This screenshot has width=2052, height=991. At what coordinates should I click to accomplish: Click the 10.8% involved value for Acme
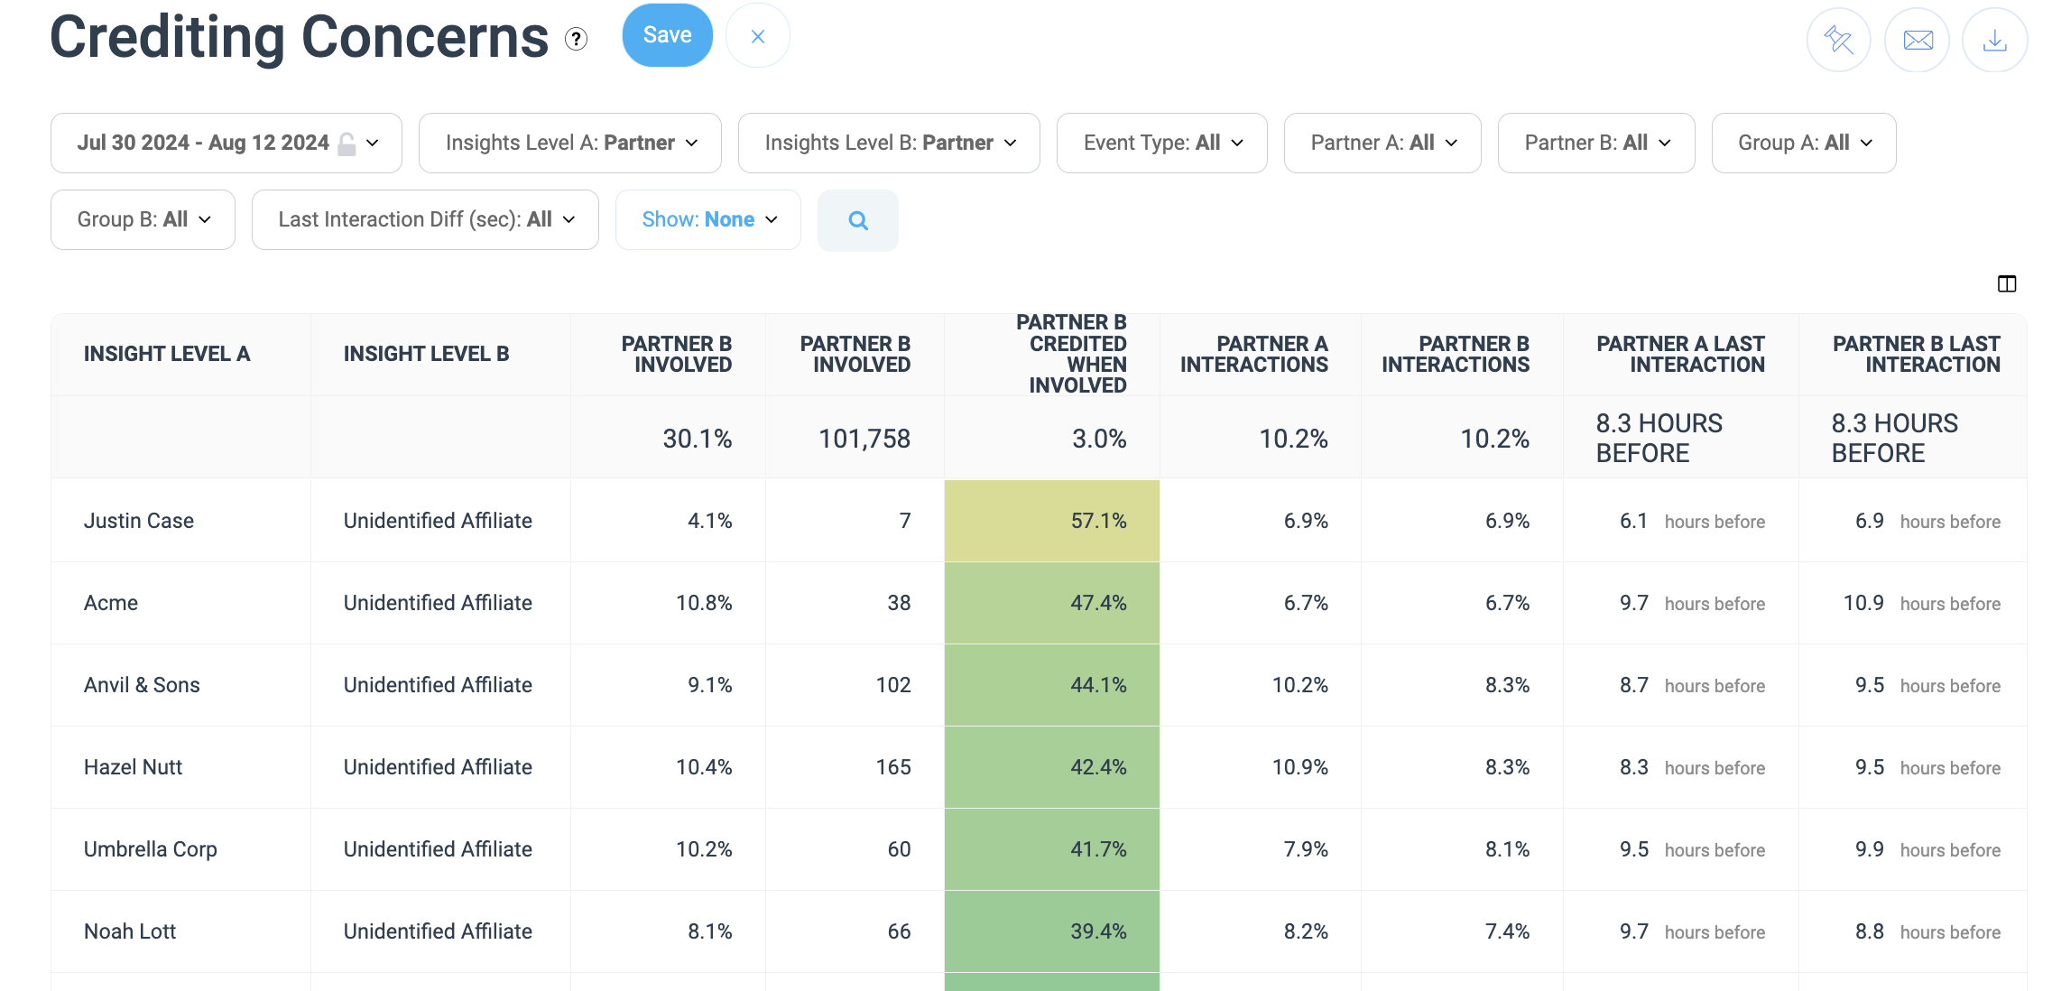pyautogui.click(x=704, y=603)
